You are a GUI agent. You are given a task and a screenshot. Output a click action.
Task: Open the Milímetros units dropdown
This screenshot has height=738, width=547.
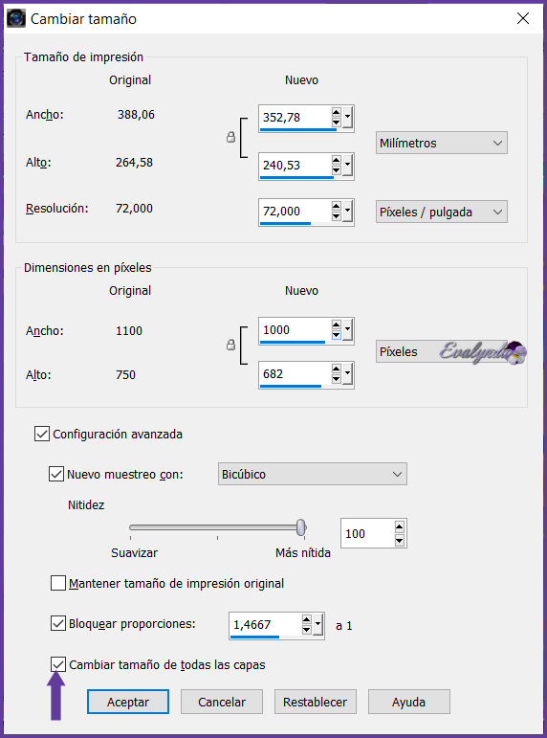coord(441,143)
